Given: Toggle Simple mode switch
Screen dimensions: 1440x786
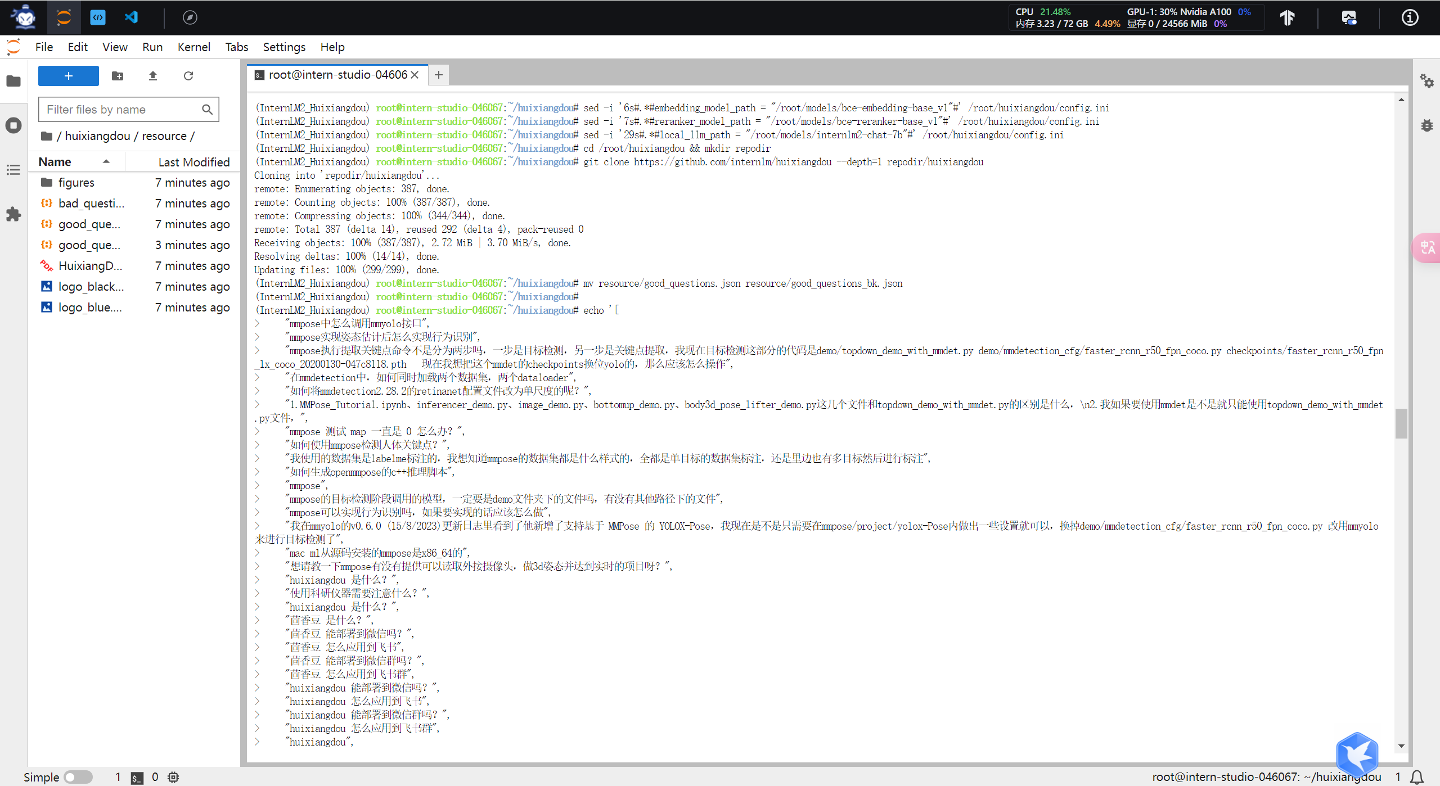Looking at the screenshot, I should pos(78,777).
